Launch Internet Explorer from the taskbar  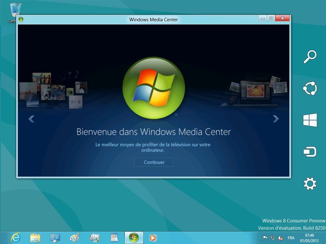point(16,238)
